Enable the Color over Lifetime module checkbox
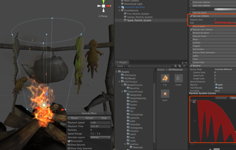Viewport: 236px width, 150px height. (x=191, y=6)
